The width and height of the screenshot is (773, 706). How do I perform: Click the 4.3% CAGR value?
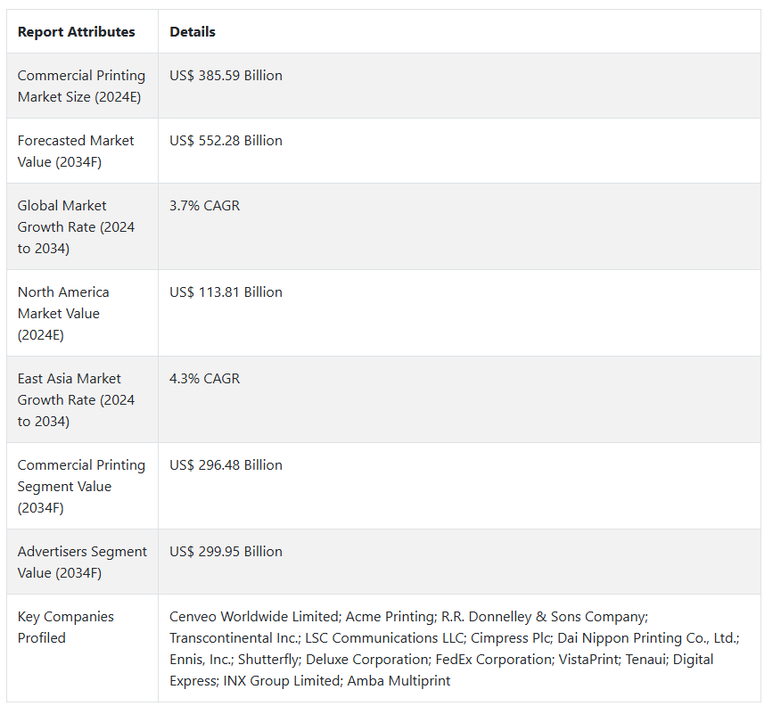point(204,379)
